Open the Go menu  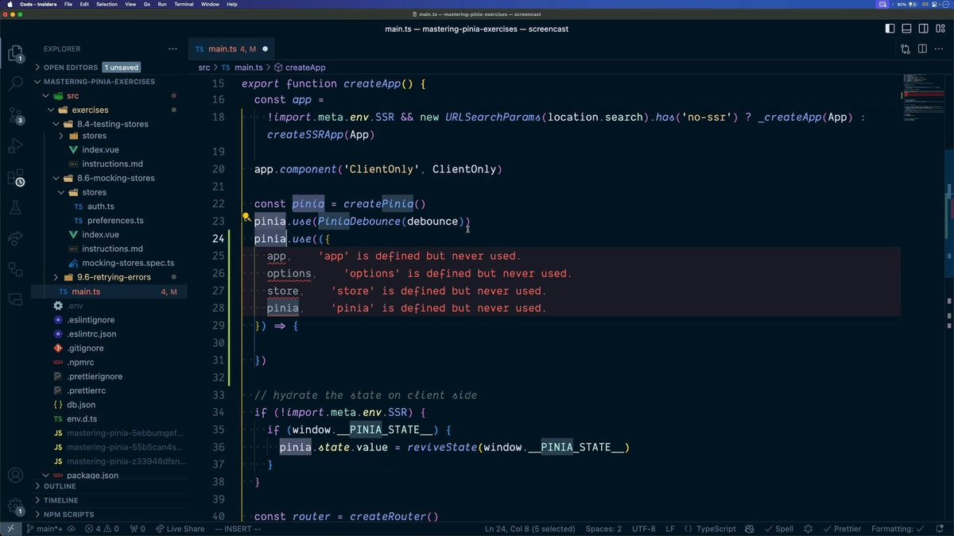click(147, 4)
